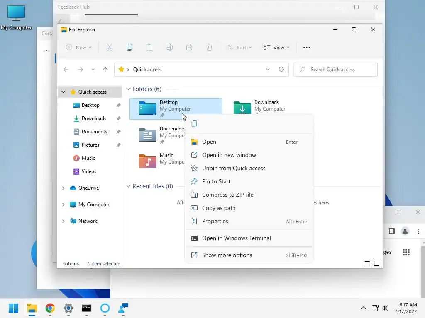Toggle Chrome side panel icon
Viewport: 425px width, 318px height.
[x=392, y=231]
